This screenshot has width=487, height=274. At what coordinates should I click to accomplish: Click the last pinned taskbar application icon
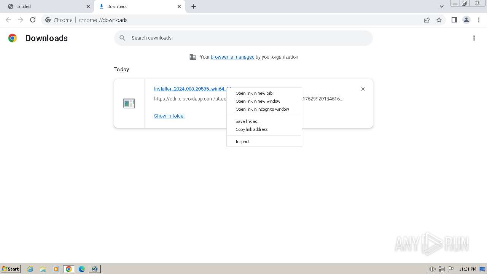pyautogui.click(x=94, y=269)
